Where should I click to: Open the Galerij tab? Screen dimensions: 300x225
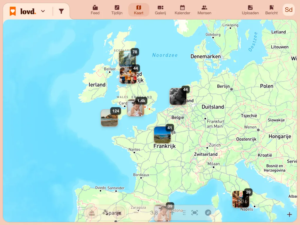160,10
